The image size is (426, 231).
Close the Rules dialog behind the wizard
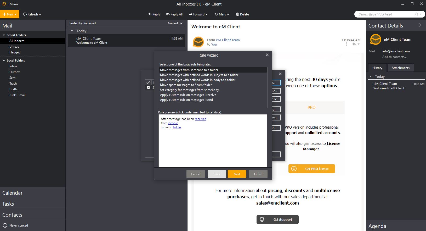(x=280, y=74)
